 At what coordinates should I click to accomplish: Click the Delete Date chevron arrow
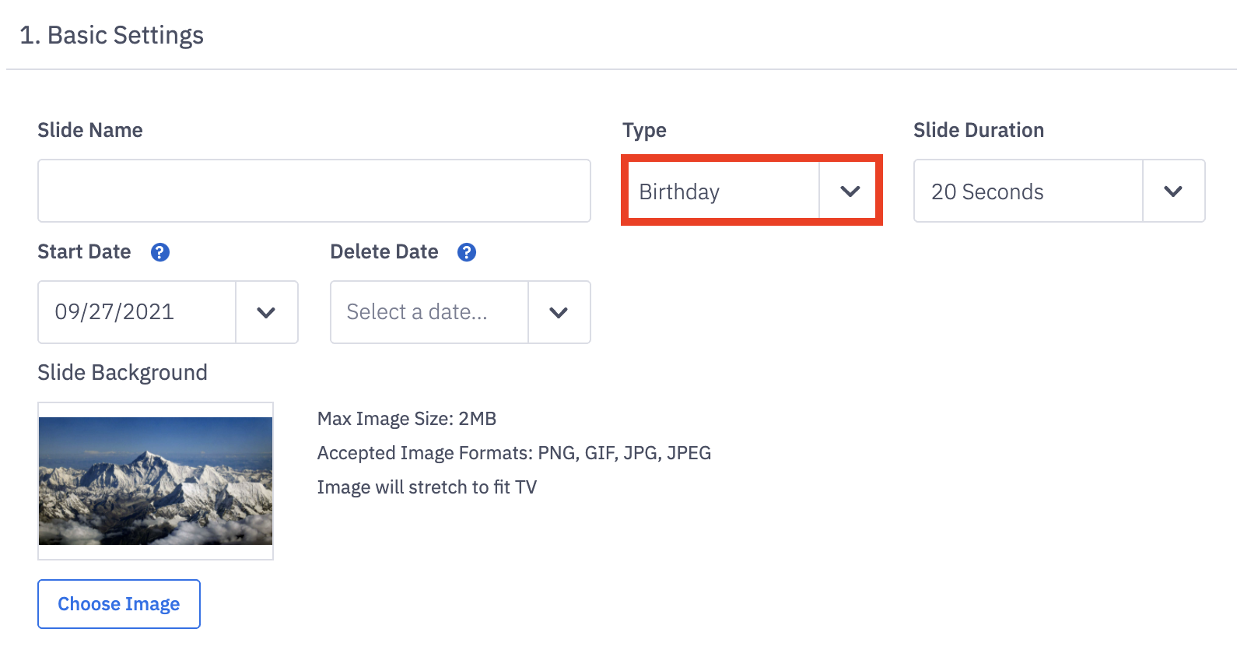pyautogui.click(x=559, y=313)
